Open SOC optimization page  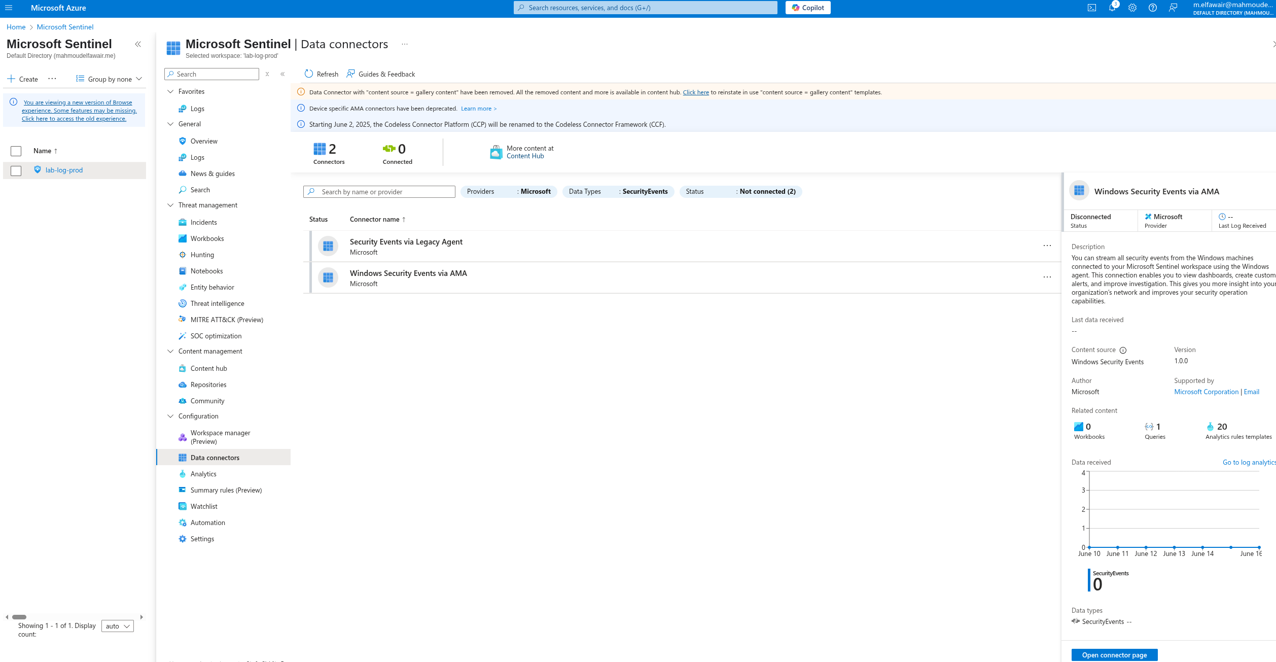pyautogui.click(x=216, y=336)
